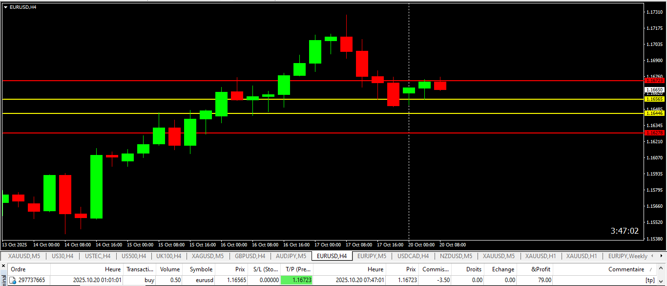Click the 1.17035 price scale label
The width and height of the screenshot is (667, 286).
coord(654,44)
